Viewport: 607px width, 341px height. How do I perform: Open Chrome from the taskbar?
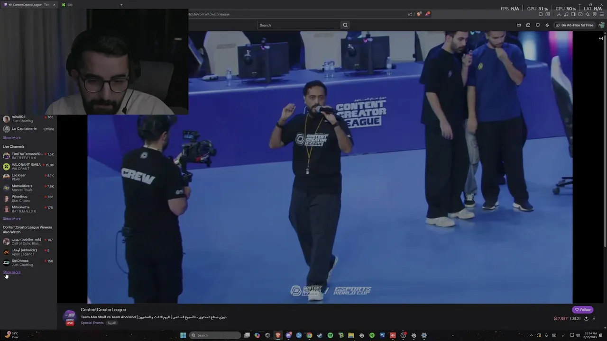tap(309, 335)
